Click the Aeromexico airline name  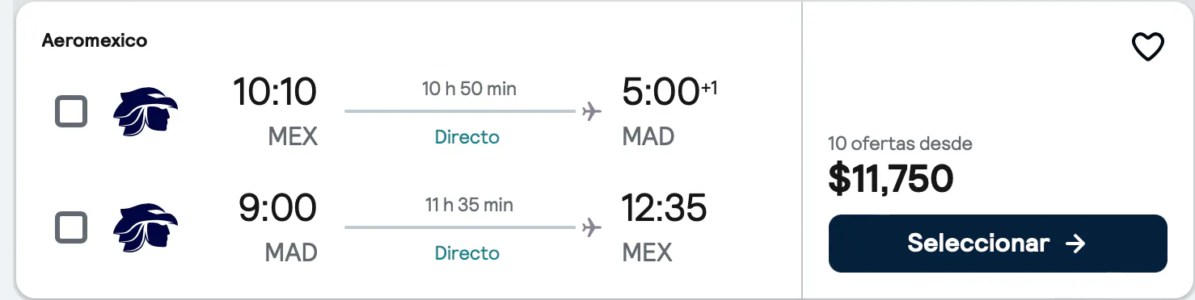pos(95,40)
